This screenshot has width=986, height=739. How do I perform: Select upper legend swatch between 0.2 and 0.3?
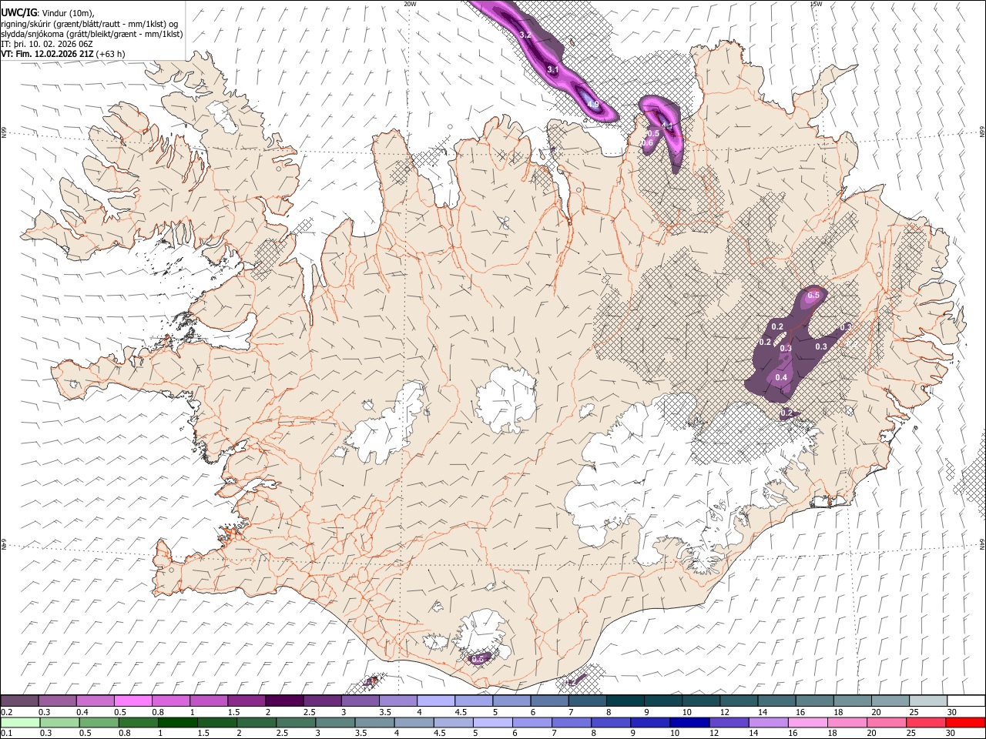coord(20,701)
